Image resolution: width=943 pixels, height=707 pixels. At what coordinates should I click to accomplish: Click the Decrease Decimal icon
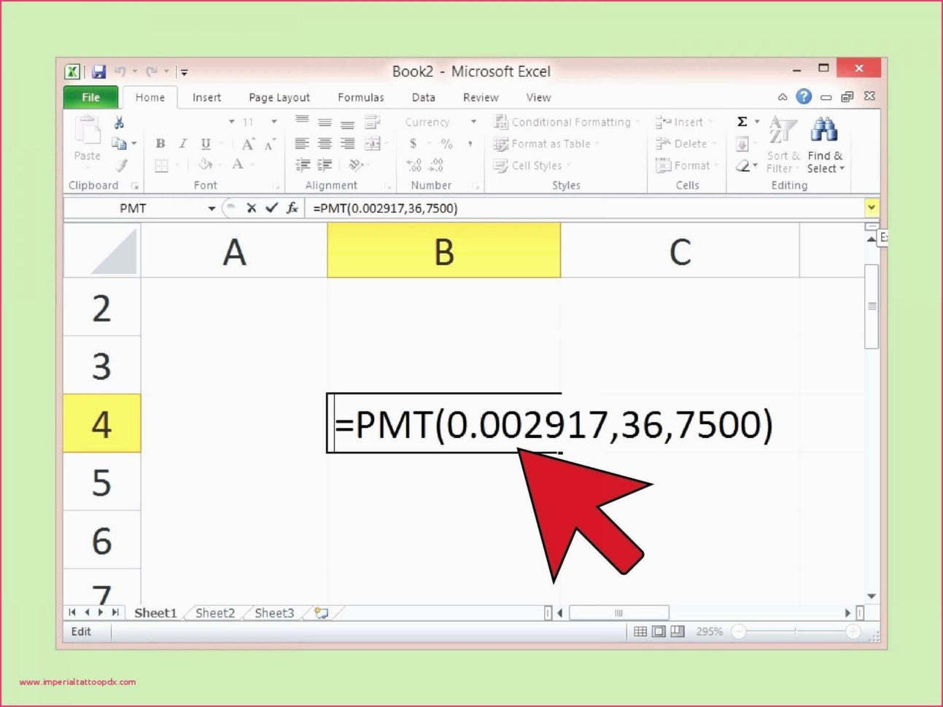coord(437,165)
